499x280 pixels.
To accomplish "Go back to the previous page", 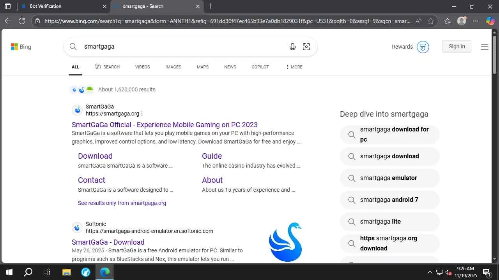I will (8, 21).
